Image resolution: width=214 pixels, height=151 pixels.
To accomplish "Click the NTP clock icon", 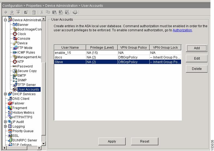I will (15, 62).
